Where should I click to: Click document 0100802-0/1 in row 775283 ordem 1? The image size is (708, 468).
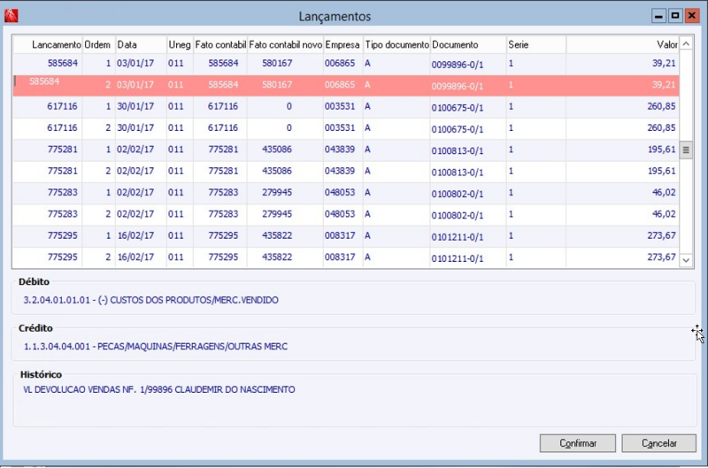pyautogui.click(x=457, y=194)
